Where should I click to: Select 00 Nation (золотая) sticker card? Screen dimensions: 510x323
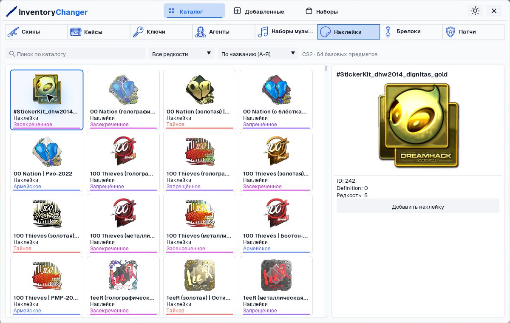(x=200, y=100)
